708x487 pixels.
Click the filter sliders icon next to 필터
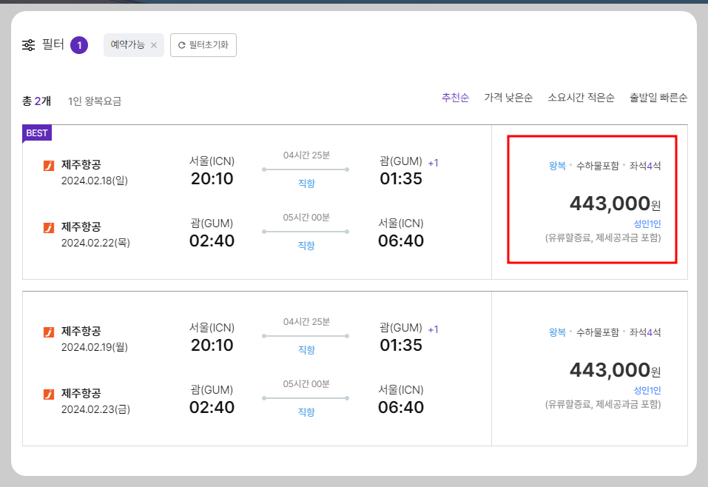28,44
